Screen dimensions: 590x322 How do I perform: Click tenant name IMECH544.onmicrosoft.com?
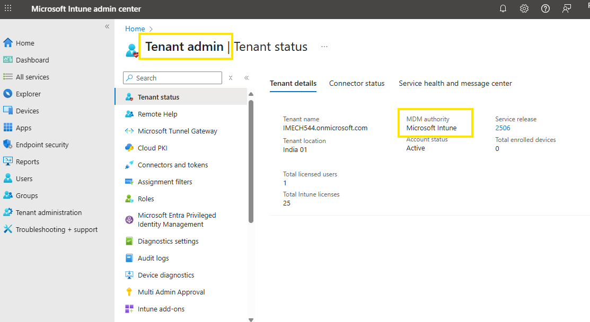click(x=325, y=128)
